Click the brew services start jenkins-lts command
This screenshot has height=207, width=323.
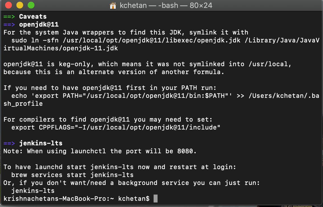click(72, 175)
